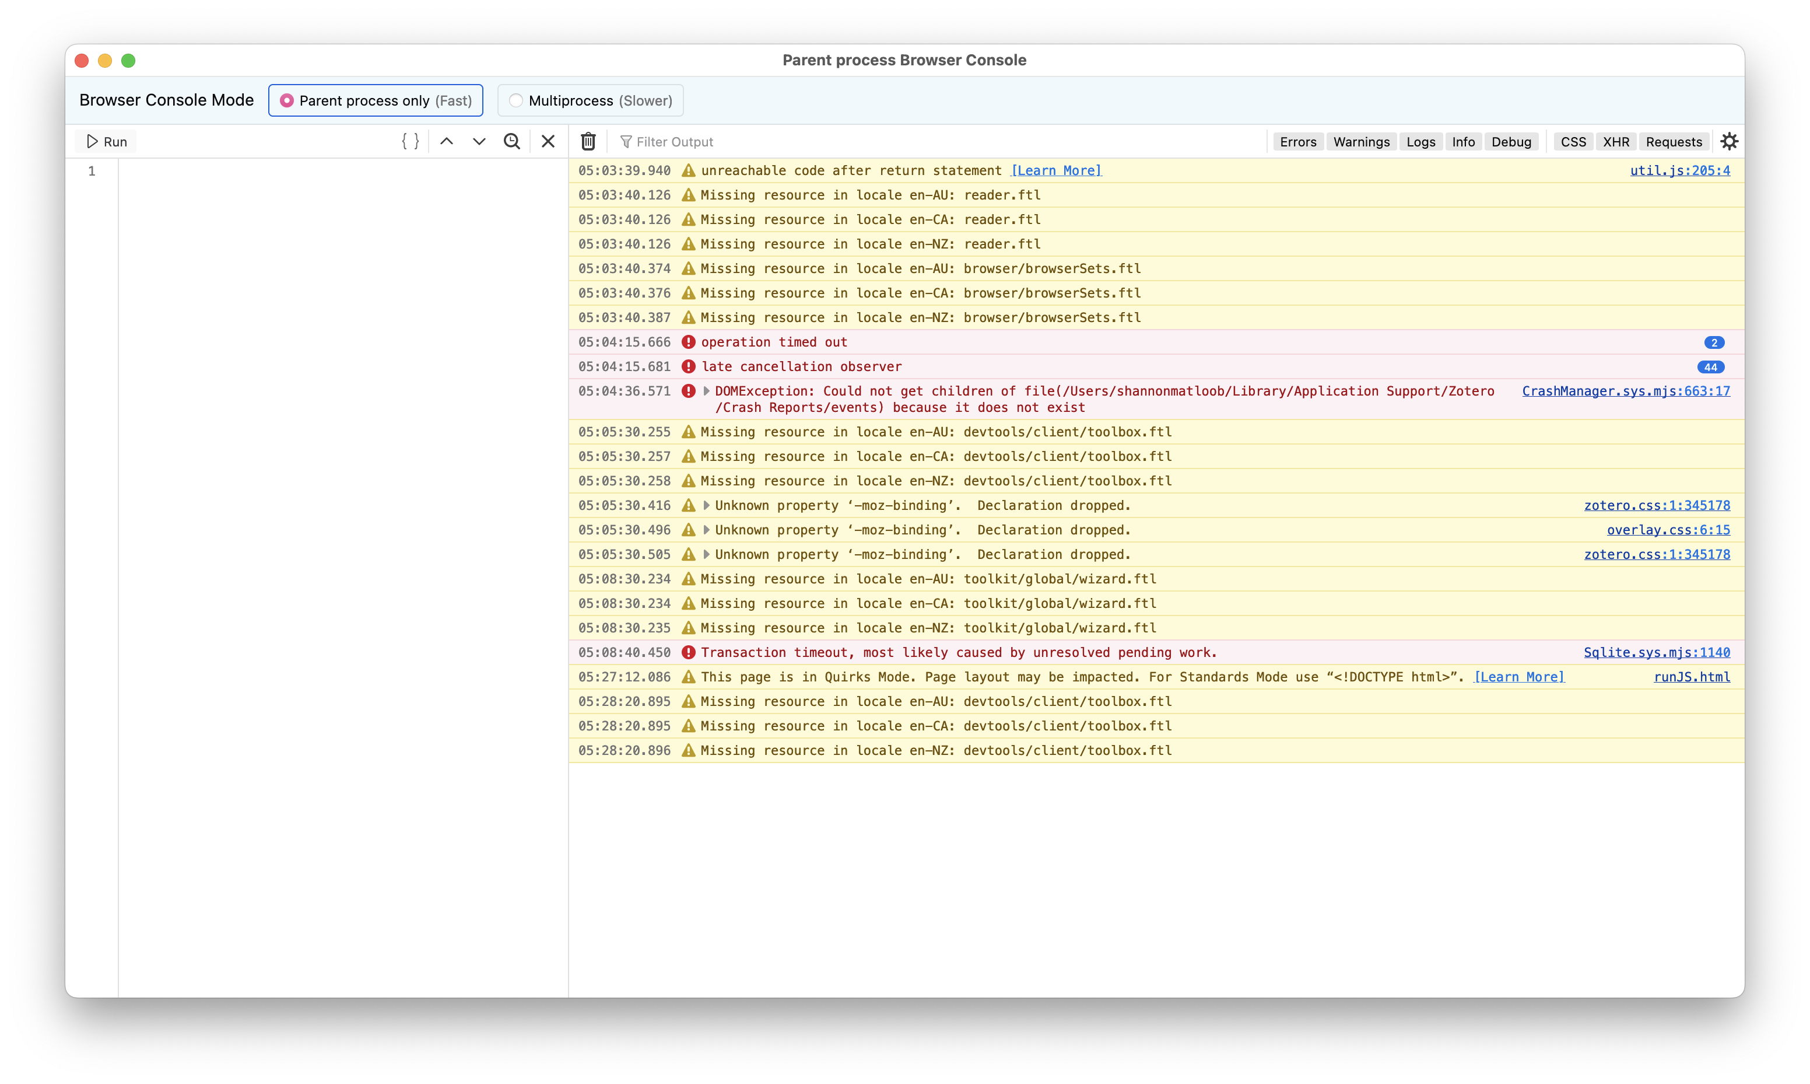Click the pretty print braces icon
This screenshot has width=1810, height=1084.
[x=410, y=142]
